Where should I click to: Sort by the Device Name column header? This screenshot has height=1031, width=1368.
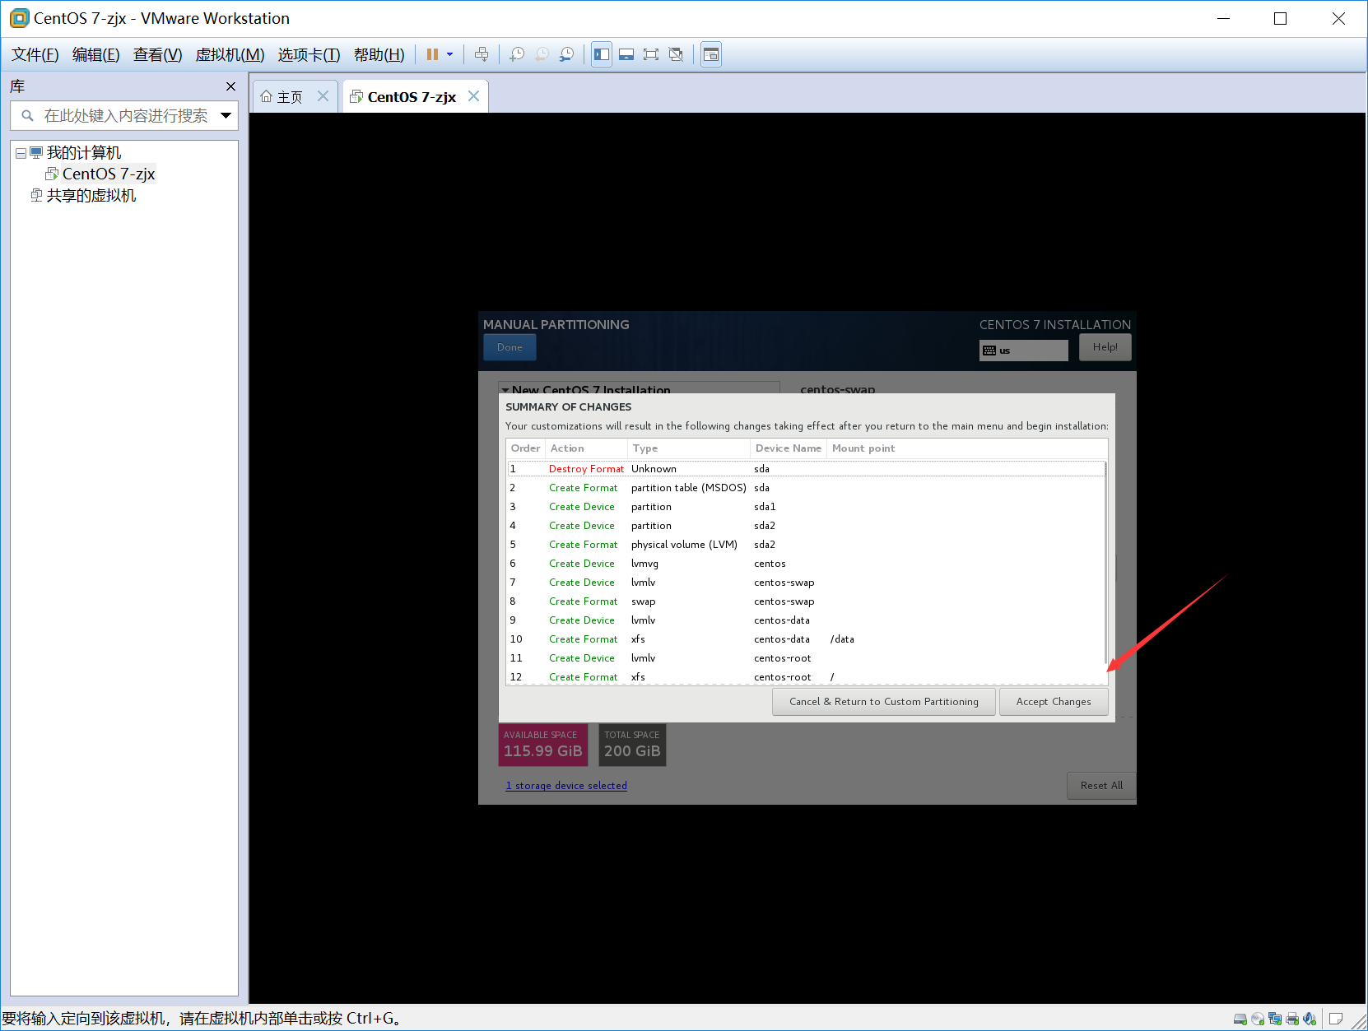pos(789,448)
